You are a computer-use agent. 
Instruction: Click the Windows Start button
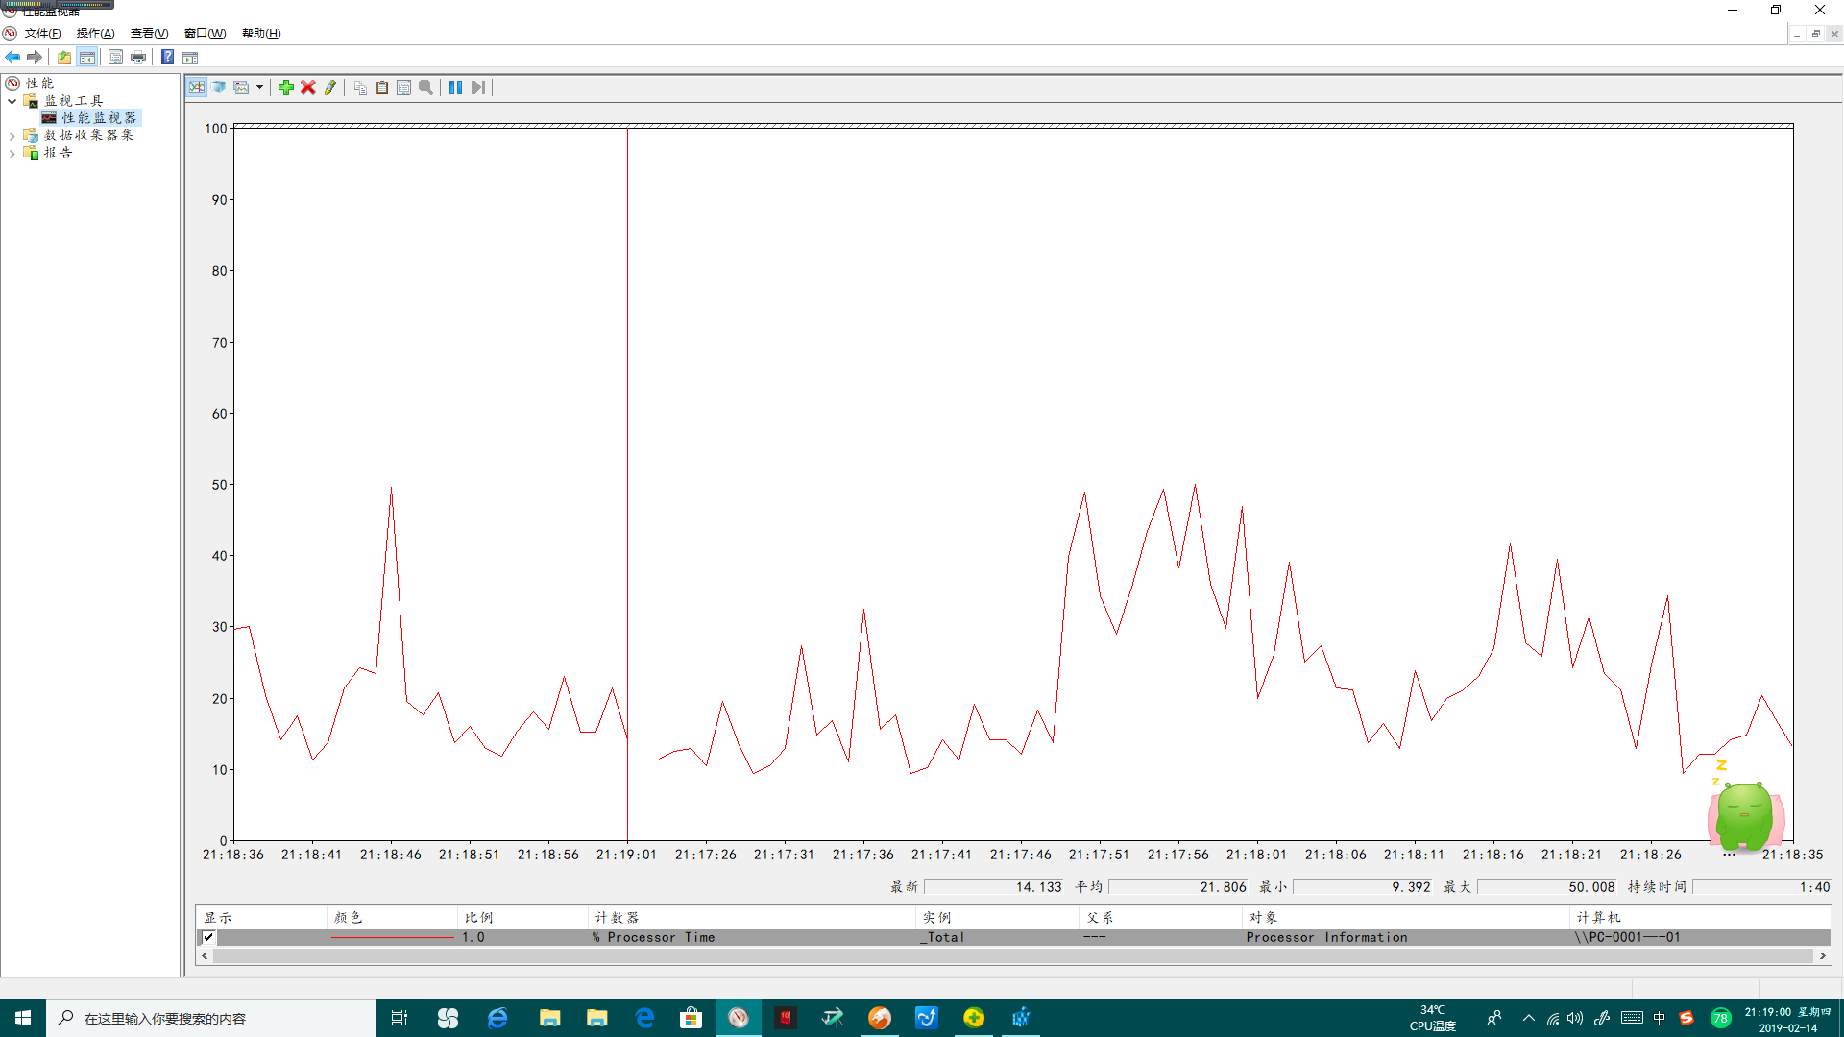tap(23, 1018)
